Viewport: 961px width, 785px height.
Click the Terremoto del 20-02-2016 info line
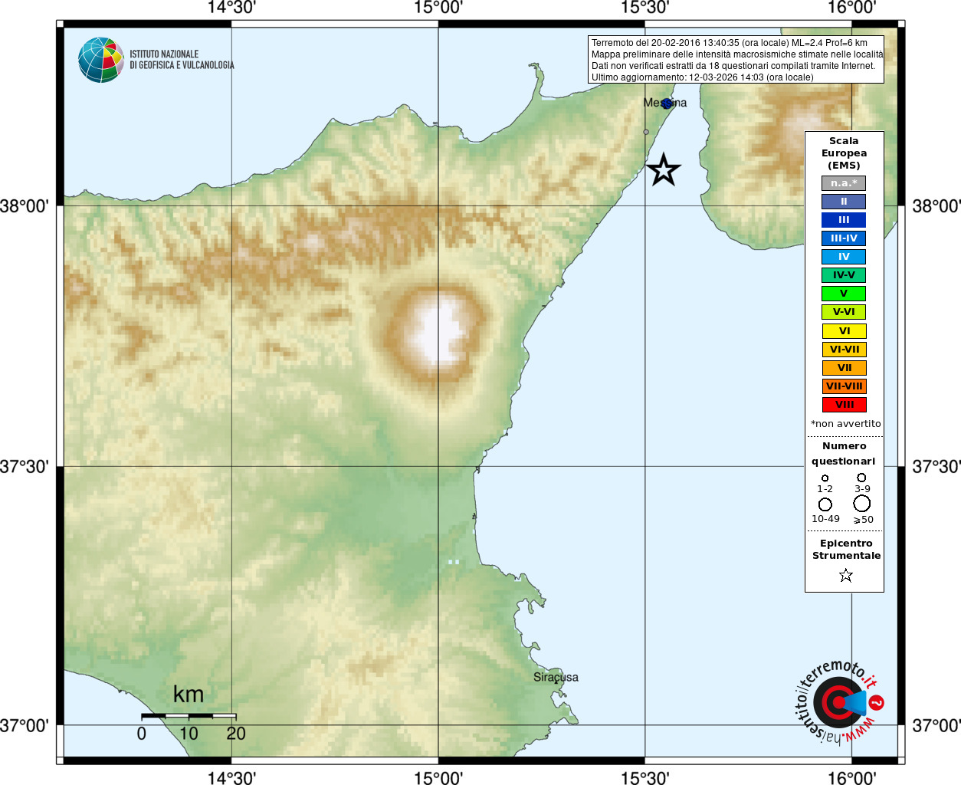[730, 43]
